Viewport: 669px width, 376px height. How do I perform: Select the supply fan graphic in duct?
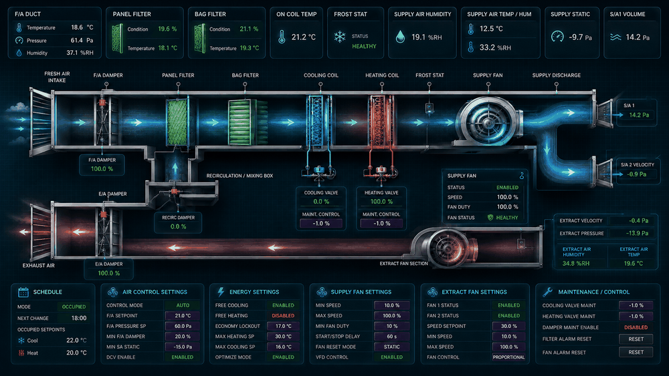coord(488,120)
